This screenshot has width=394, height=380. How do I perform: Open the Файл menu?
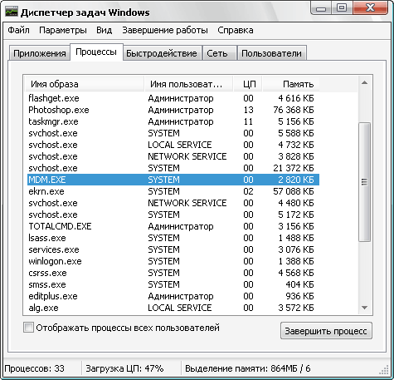[18, 30]
